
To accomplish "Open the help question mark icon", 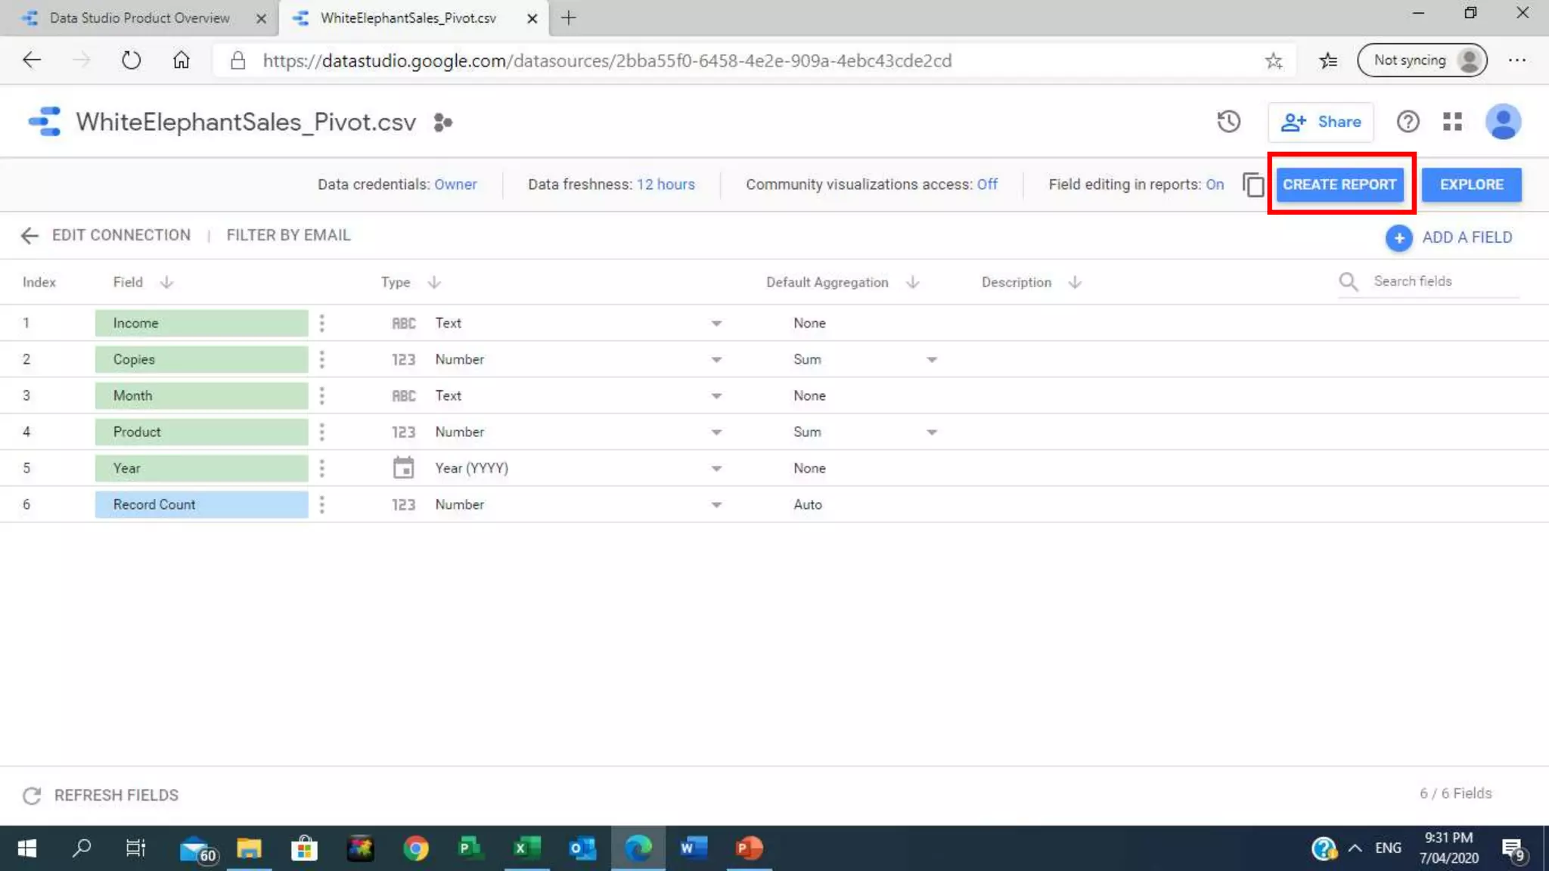I will pos(1407,122).
